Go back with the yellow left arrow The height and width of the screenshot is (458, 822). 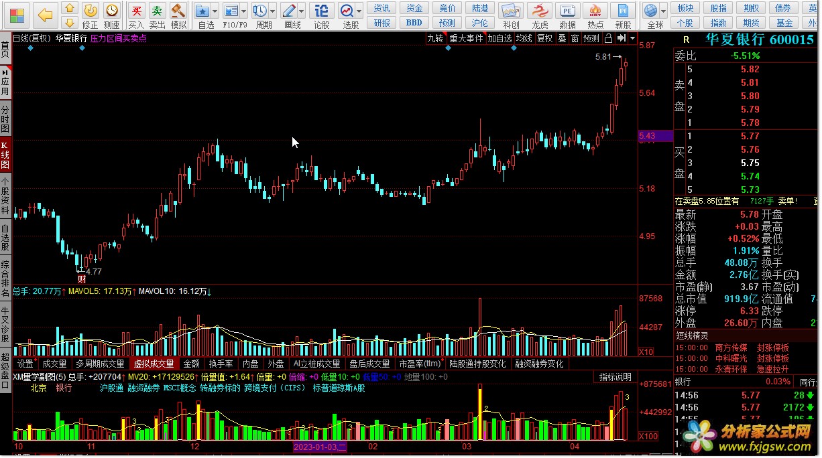coord(45,14)
